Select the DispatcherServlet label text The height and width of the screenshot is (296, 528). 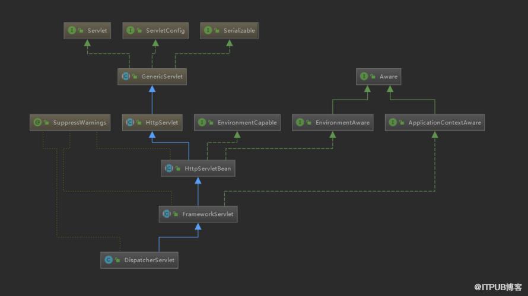pyautogui.click(x=150, y=260)
